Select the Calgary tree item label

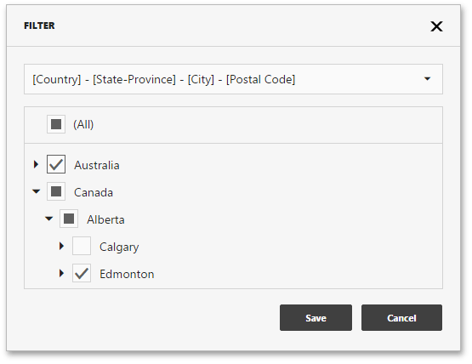coord(119,247)
